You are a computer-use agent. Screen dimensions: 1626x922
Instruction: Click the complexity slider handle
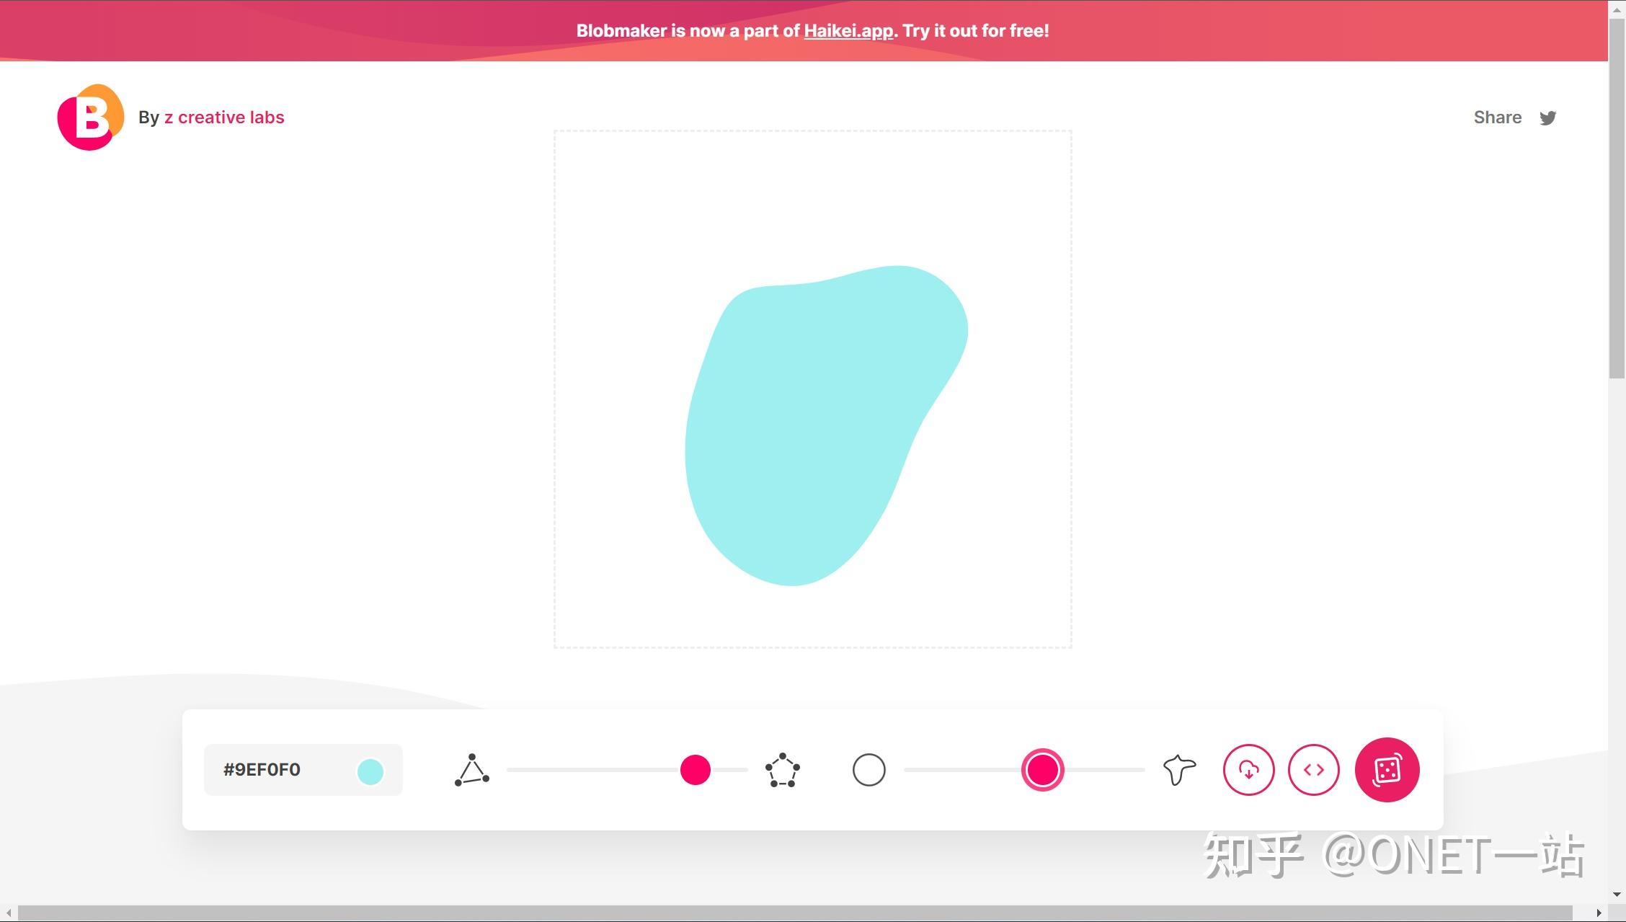(x=695, y=769)
